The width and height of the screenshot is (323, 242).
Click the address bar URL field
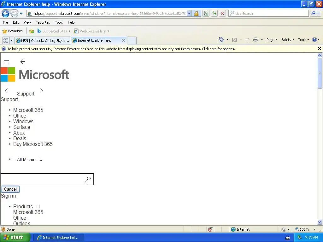[107, 14]
